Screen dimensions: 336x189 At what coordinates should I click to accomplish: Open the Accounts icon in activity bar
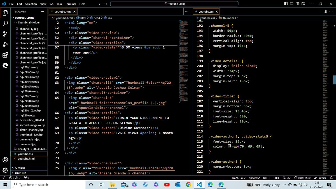coord(5,160)
